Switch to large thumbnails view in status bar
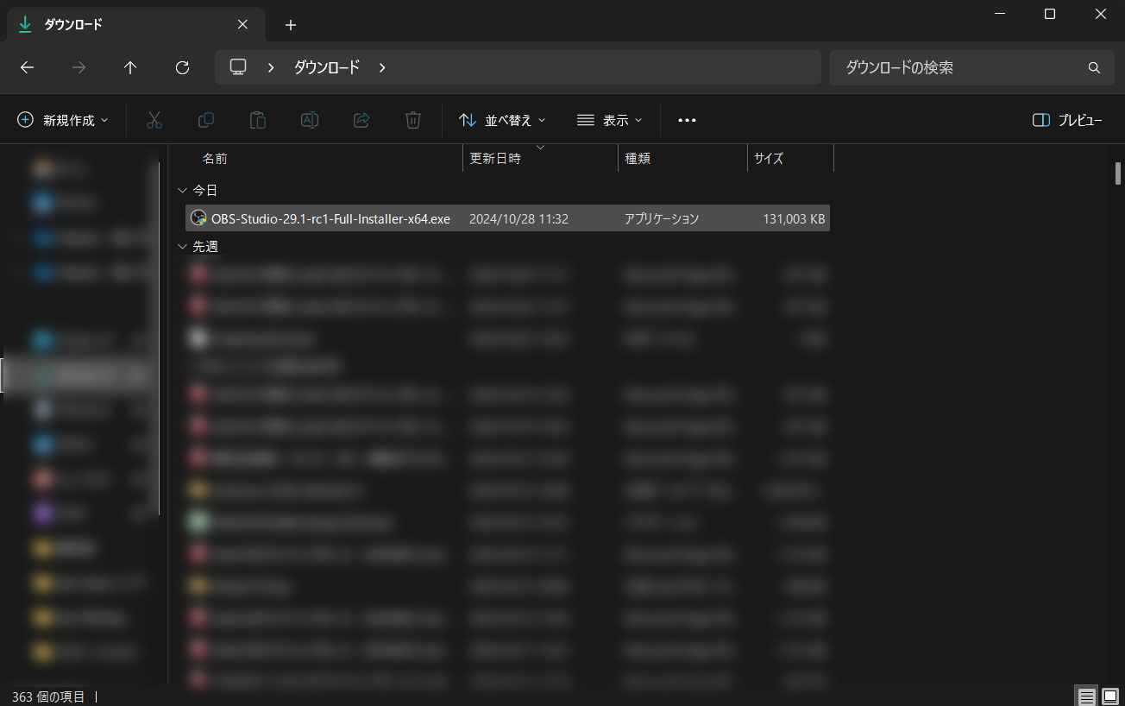The height and width of the screenshot is (706, 1125). [x=1109, y=696]
